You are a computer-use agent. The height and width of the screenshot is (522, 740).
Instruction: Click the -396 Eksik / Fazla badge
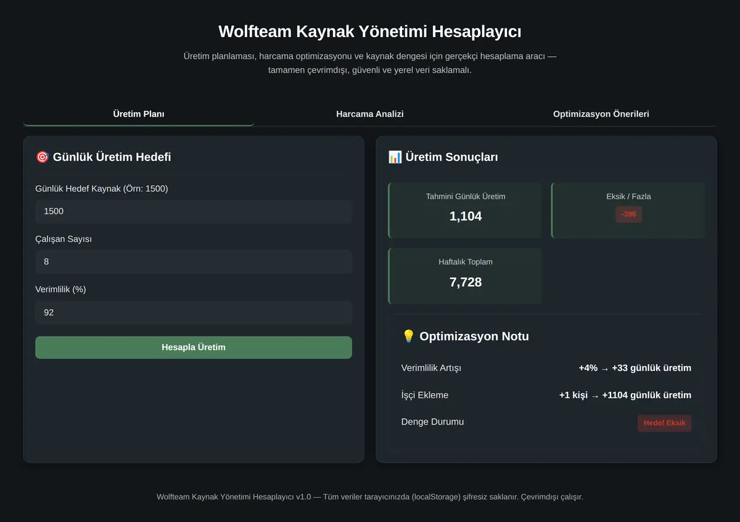pyautogui.click(x=628, y=214)
